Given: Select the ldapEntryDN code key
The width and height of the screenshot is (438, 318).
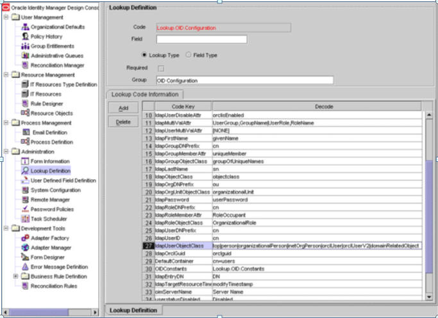Looking at the screenshot, I should pyautogui.click(x=183, y=276).
